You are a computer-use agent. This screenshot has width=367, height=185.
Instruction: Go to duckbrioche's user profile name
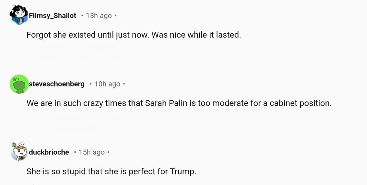tap(49, 152)
